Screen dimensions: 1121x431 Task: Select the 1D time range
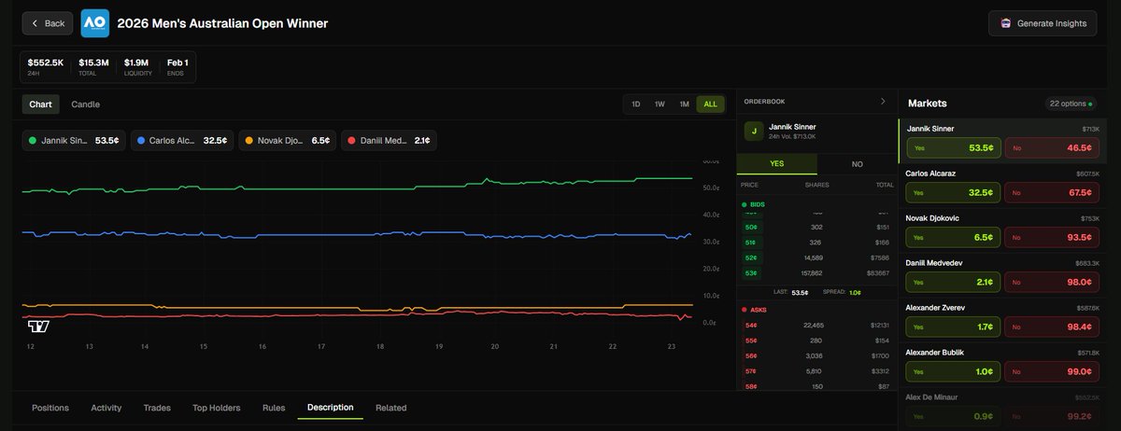tap(636, 104)
